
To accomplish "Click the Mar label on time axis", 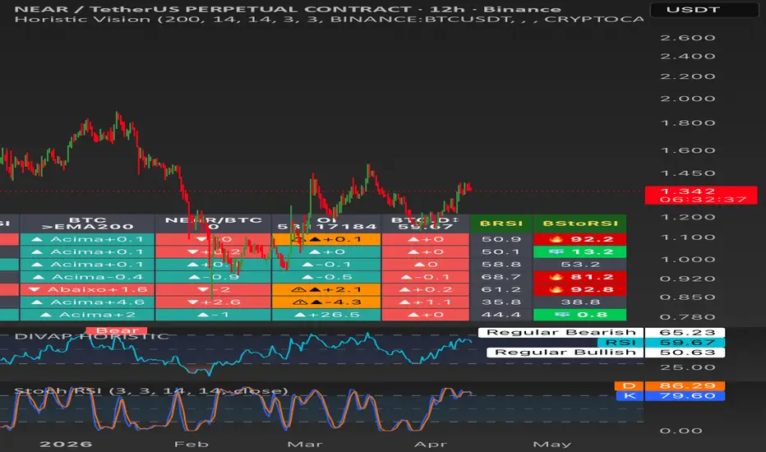I will tap(305, 444).
